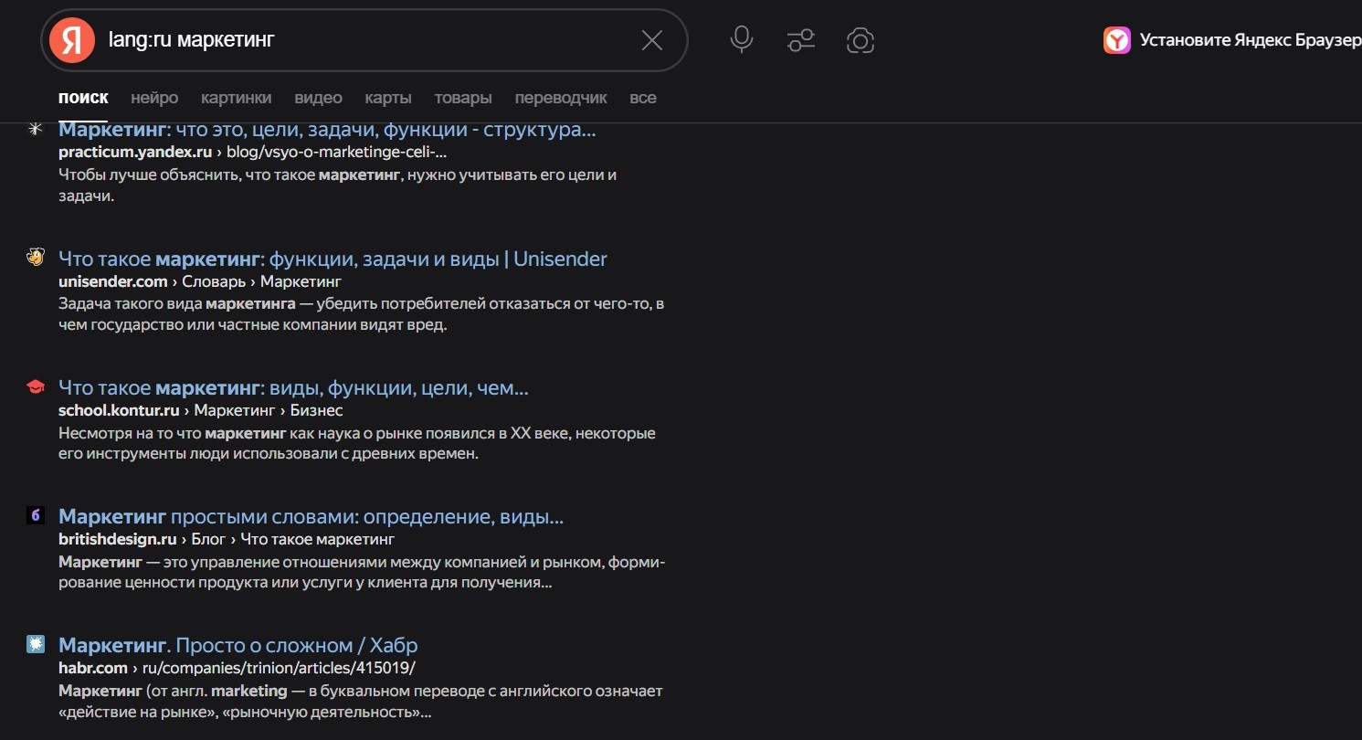Click the British Design result favicon
The height and width of the screenshot is (740, 1362).
(36, 515)
